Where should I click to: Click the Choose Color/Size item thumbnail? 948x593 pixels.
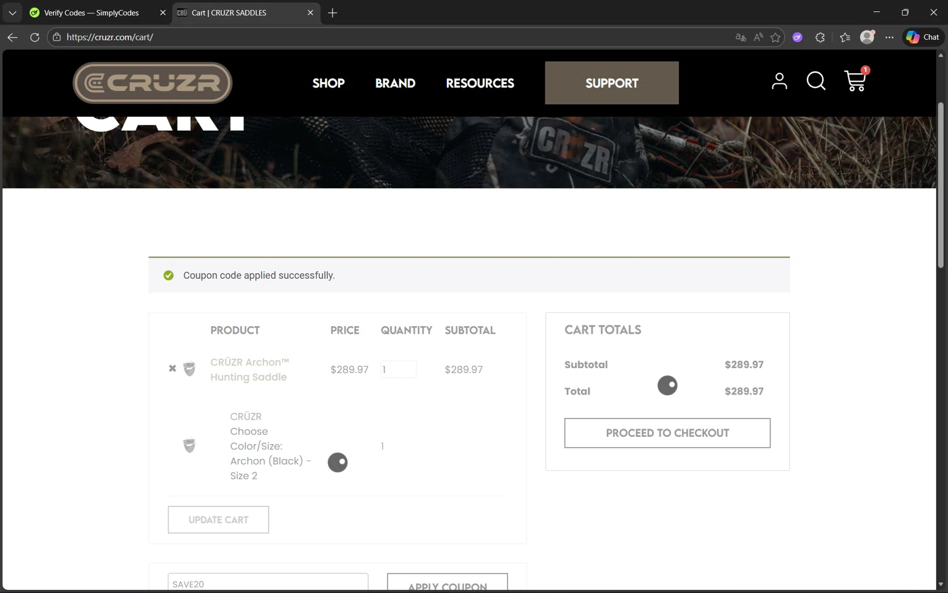pyautogui.click(x=190, y=446)
